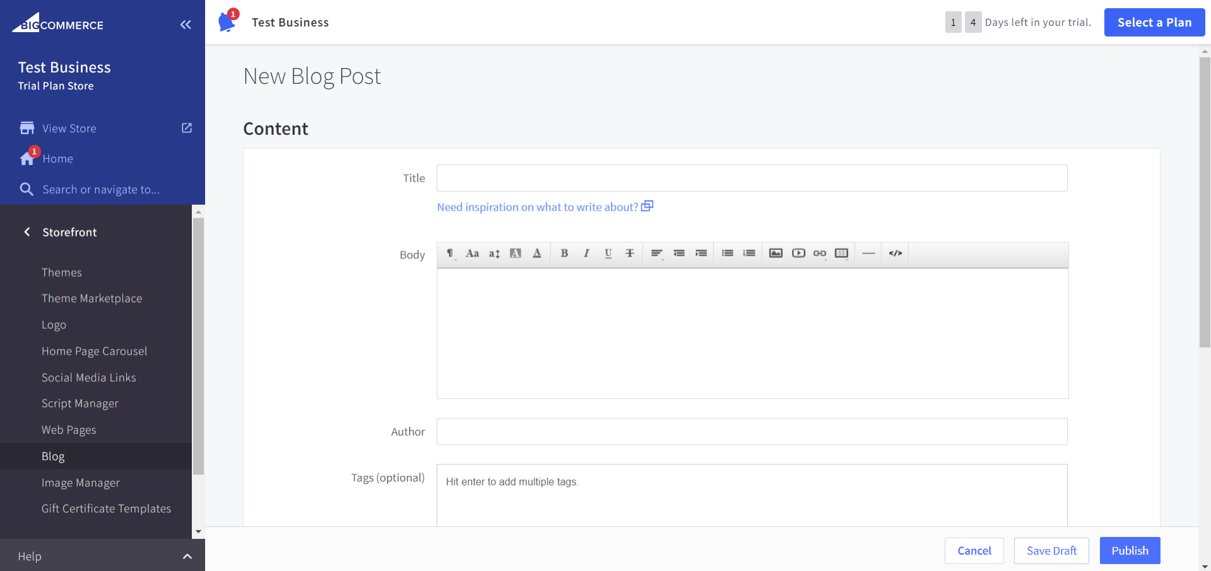
Task: Click the external link icon beside inspiration link
Action: 647,206
